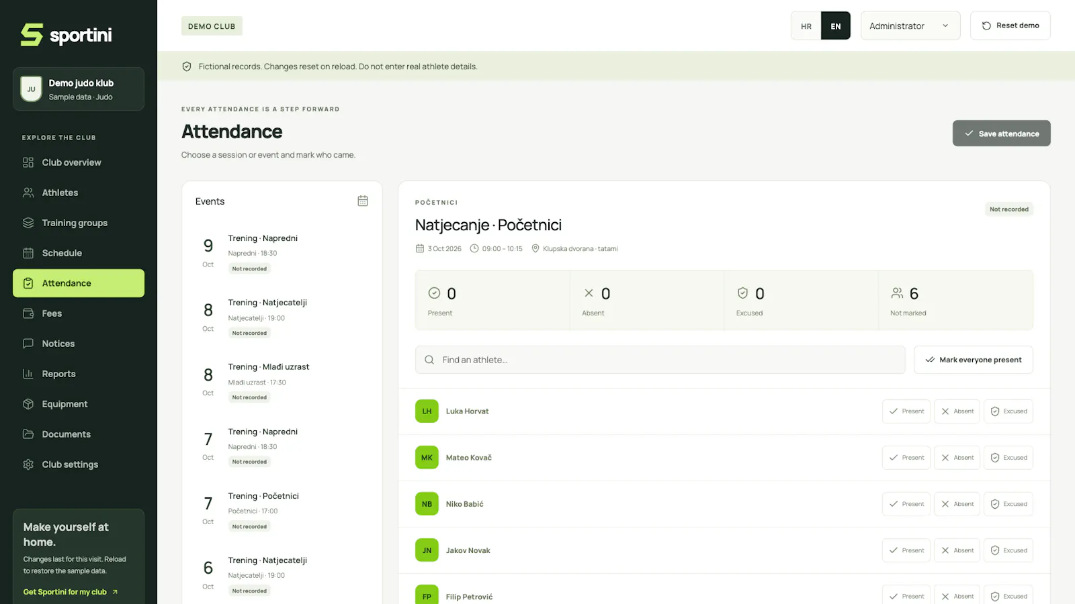This screenshot has height=604, width=1075.
Task: Select event Trening · Početnici 7 Oct
Action: pyautogui.click(x=282, y=510)
